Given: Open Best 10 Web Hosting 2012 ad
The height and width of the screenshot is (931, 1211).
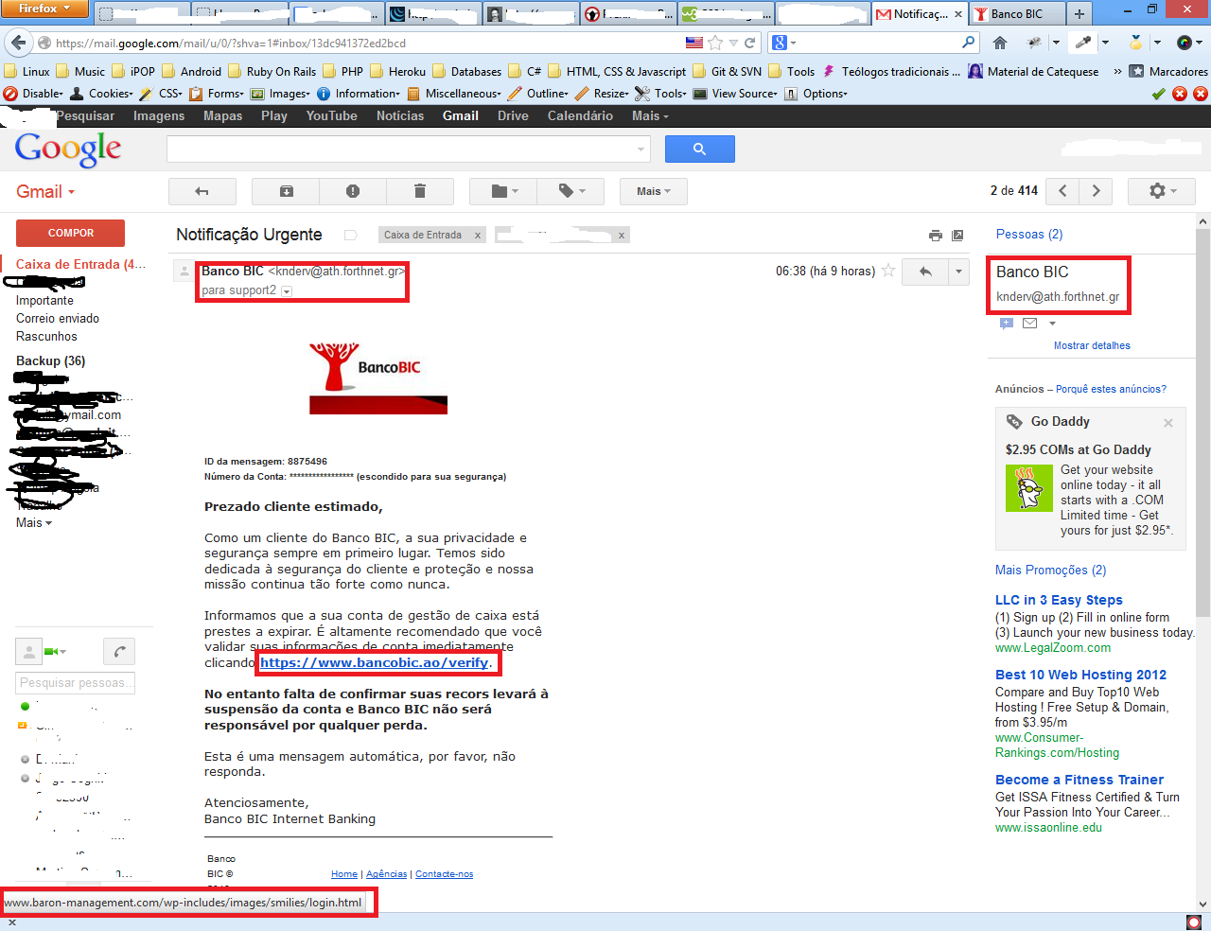Looking at the screenshot, I should click(x=1080, y=675).
